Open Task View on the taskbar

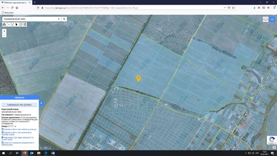(17, 153)
